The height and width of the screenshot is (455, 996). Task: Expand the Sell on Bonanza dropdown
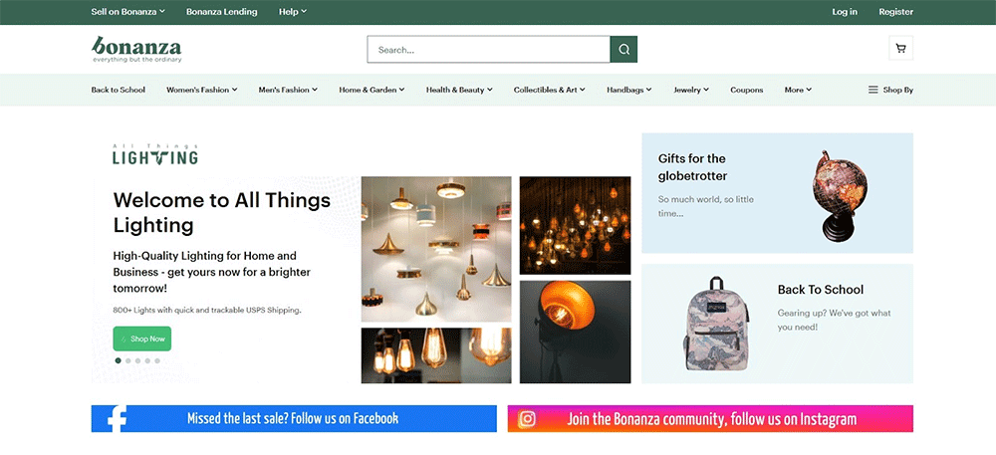click(x=127, y=12)
